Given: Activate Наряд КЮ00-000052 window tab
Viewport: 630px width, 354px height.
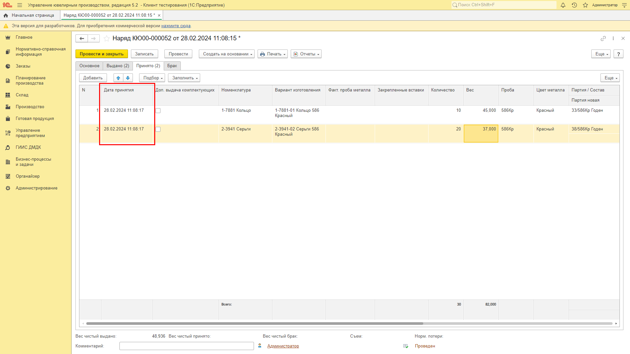Looking at the screenshot, I should click(x=109, y=15).
